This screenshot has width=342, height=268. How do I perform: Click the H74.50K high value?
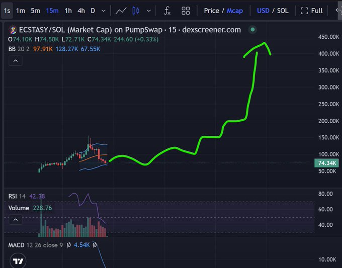pyautogui.click(x=47, y=39)
